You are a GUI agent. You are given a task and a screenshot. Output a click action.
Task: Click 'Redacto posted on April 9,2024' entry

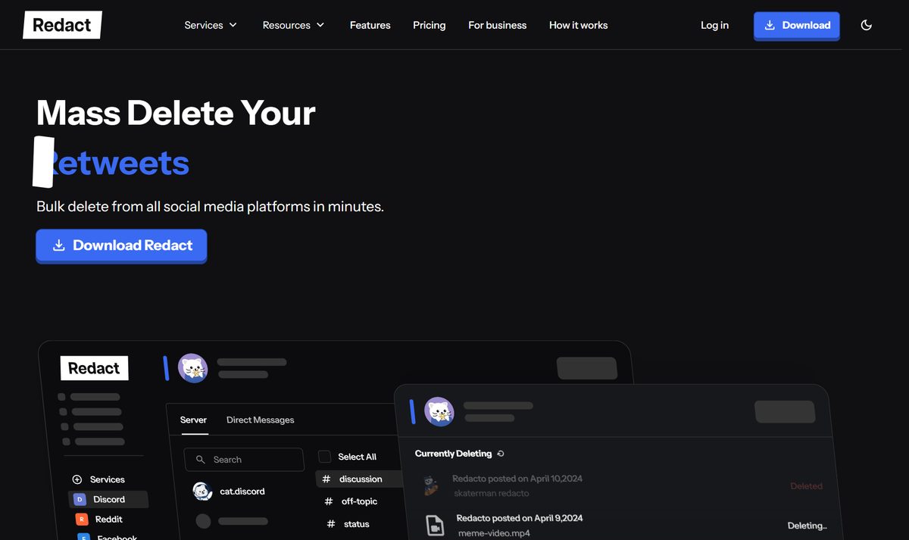(520, 518)
